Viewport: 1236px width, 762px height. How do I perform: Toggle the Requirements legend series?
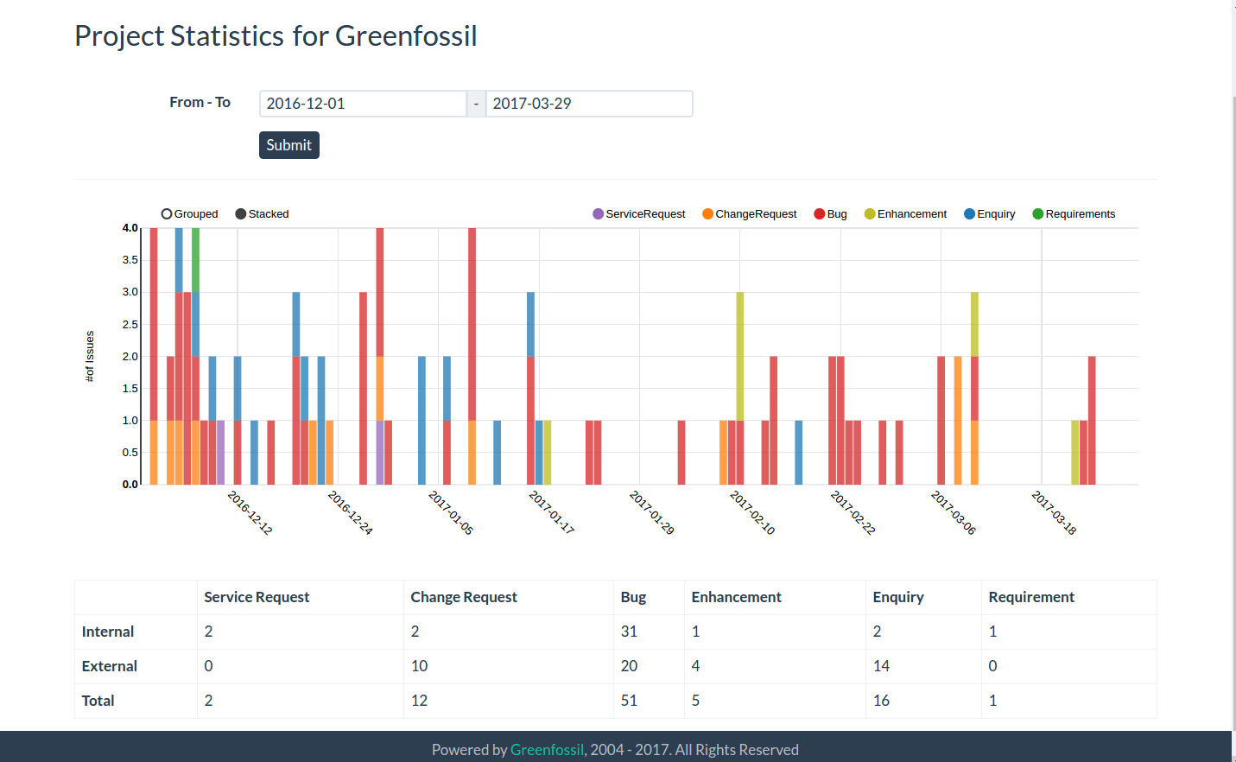(1074, 214)
